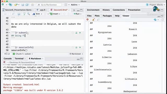The image size is (167, 94).
Task: Switch to the app.R tab
Action: [43, 10]
